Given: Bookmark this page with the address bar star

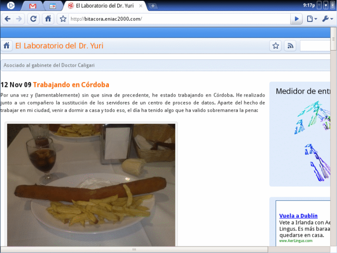Looking at the screenshot, I should [x=63, y=19].
